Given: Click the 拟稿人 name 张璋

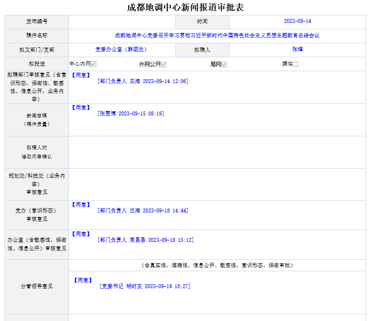Looking at the screenshot, I should pos(297,50).
